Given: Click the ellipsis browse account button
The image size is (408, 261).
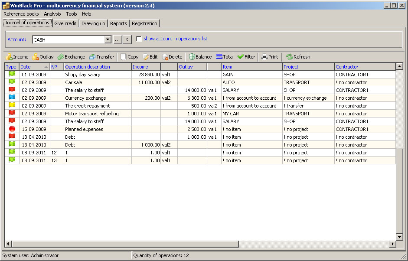Looking at the screenshot, I should tap(118, 40).
